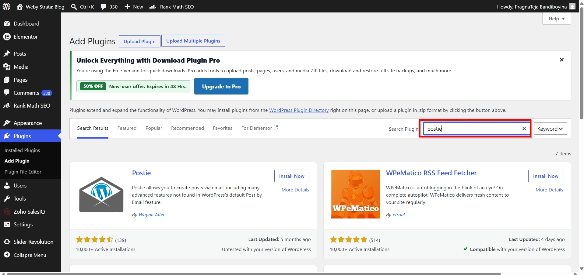Screen dimensions: 584x275
Task: Open the comments bubble icon showing 330
Action: click(104, 7)
